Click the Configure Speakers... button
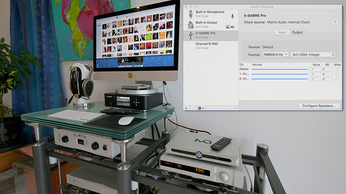This screenshot has width=346, height=194. [x=319, y=106]
